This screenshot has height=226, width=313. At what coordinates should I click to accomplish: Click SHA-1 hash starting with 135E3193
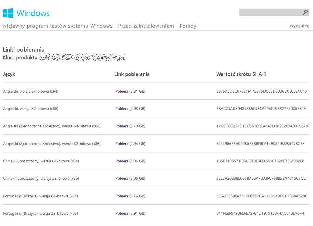point(260,161)
